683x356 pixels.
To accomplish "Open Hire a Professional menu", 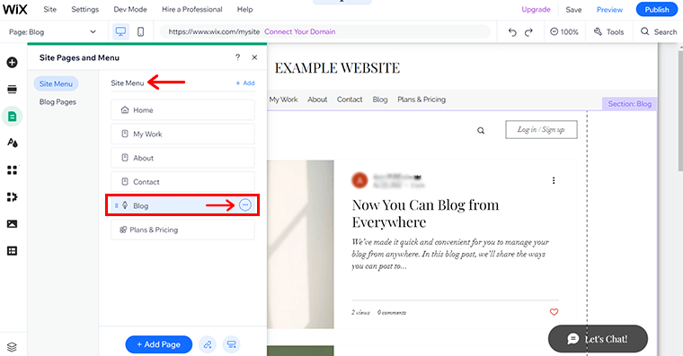I will pyautogui.click(x=191, y=9).
